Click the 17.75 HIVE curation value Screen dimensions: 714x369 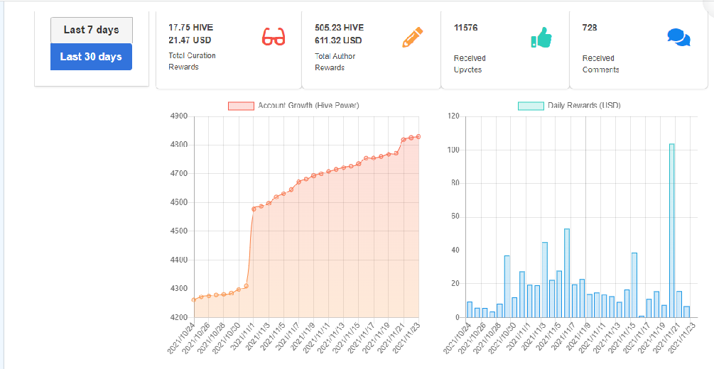coord(191,28)
